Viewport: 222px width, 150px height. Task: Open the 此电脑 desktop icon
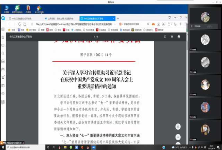pyautogui.click(x=6, y=9)
